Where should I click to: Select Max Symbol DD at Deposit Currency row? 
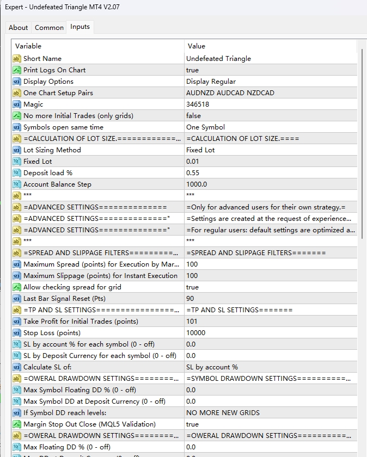tap(185, 402)
